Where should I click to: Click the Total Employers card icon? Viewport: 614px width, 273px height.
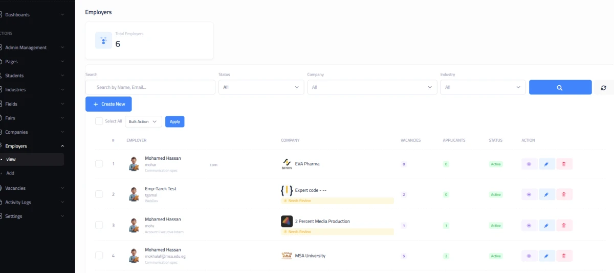coord(103,40)
